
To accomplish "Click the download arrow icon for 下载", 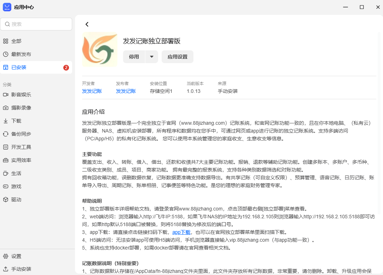I will click(x=6, y=121).
